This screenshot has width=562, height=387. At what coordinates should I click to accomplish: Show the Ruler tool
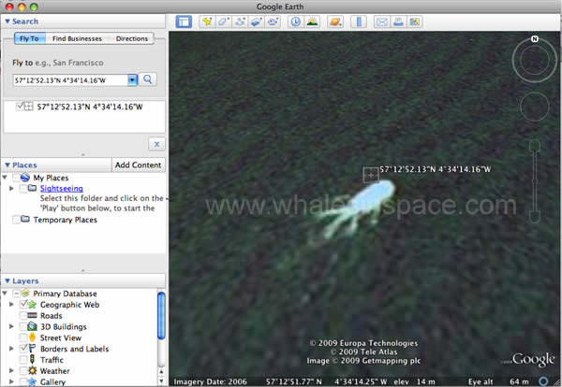point(359,21)
